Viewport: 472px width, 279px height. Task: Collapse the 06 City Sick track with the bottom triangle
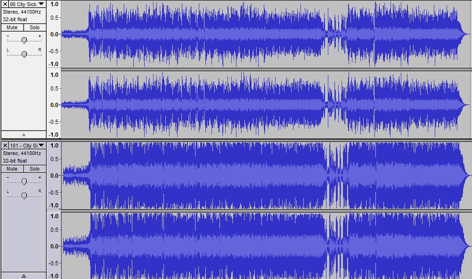24,134
